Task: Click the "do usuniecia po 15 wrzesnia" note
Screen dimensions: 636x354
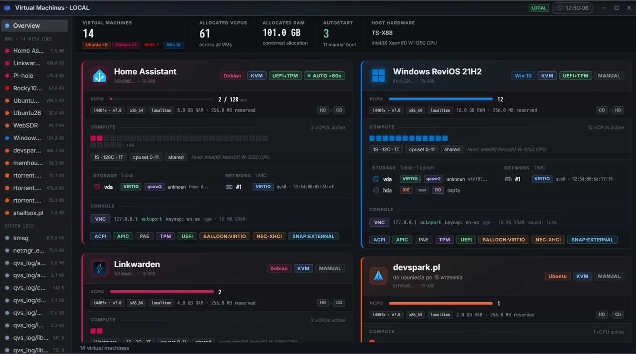Action: [427, 277]
